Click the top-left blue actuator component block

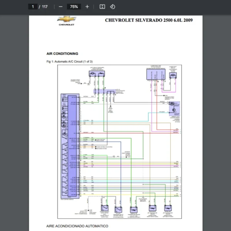click(x=99, y=74)
